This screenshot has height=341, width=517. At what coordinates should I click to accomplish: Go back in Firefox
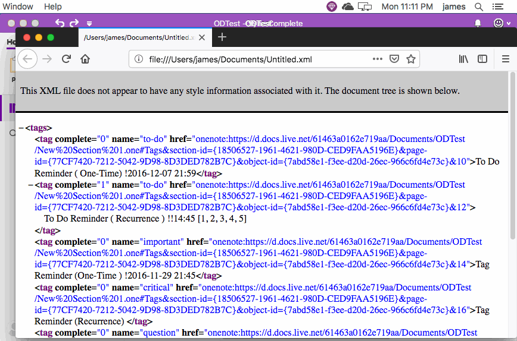tap(27, 59)
